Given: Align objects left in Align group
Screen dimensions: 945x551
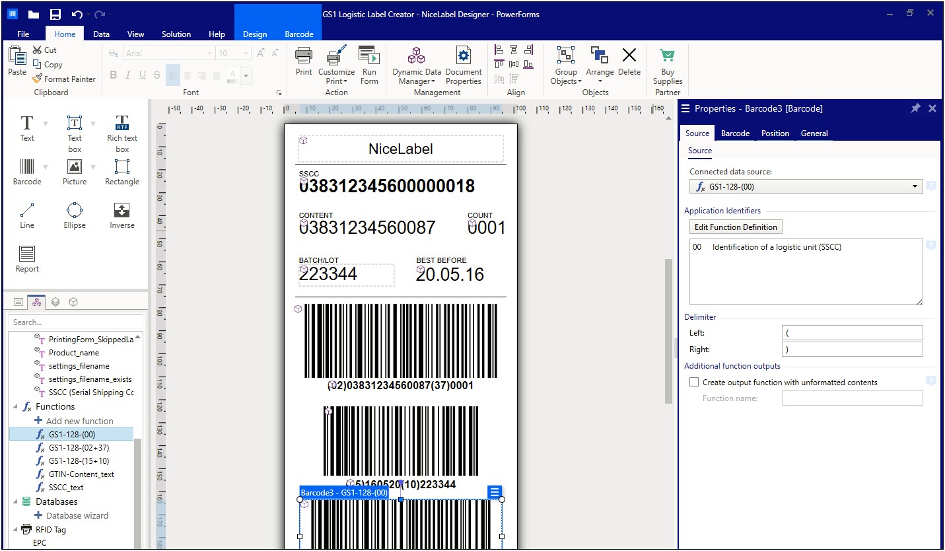Looking at the screenshot, I should [x=500, y=50].
